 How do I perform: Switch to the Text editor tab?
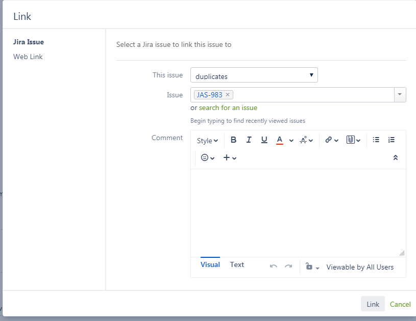point(237,264)
